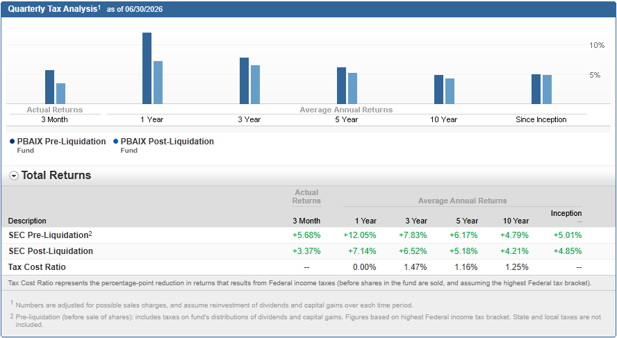Viewport: 617px width, 338px height.
Task: Open footnote 1 beside Quarterly Tax Analysis
Action: (99, 7)
